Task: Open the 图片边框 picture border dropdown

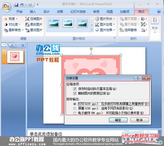Action: click(105, 25)
